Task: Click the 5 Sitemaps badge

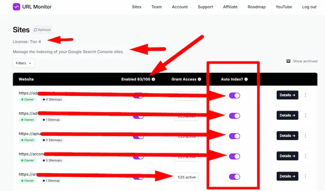Action: (52, 161)
